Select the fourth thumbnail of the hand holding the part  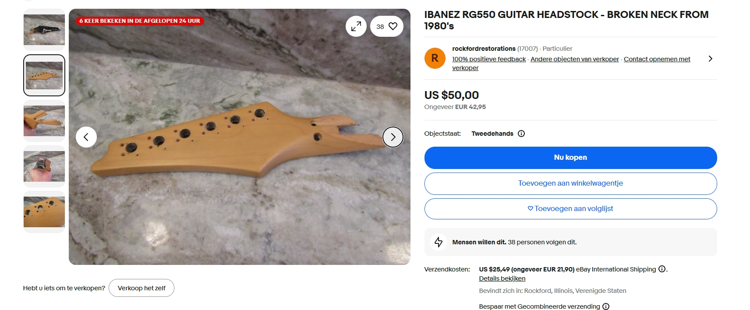[44, 166]
